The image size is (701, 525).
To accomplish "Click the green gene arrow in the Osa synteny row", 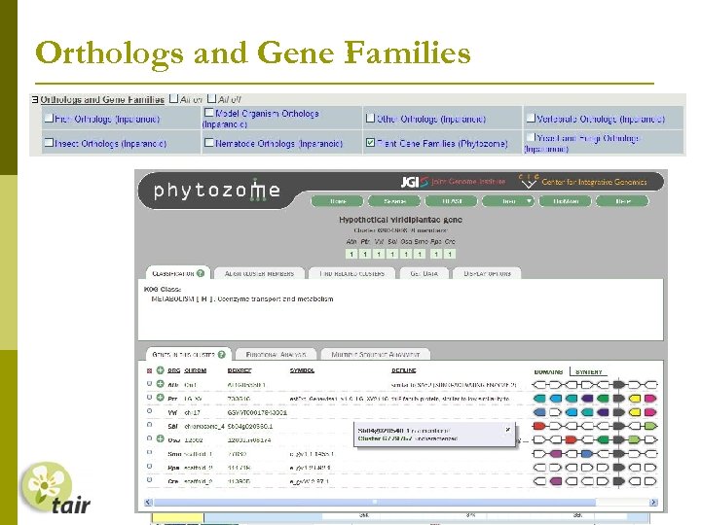I will (x=603, y=439).
